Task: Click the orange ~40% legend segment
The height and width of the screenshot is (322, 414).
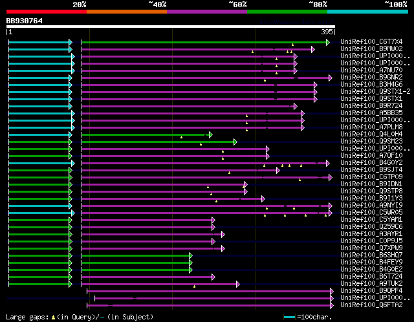Action: (127, 12)
